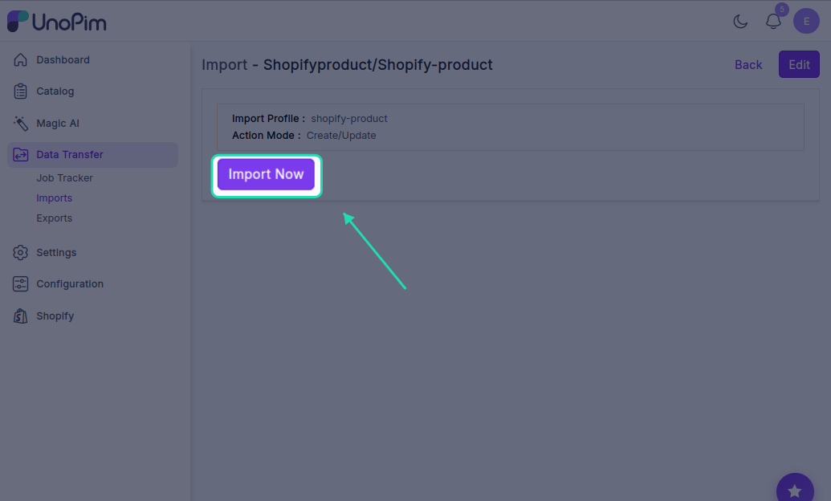The image size is (831, 501).
Task: Click the Configuration sliders icon
Action: click(20, 283)
